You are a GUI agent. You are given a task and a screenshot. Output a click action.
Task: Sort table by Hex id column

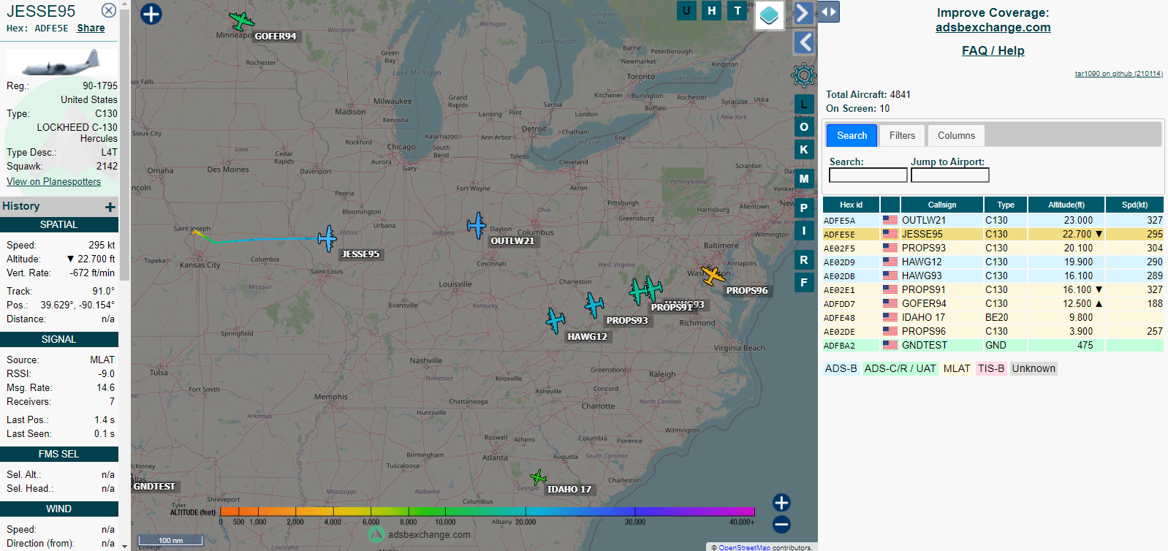[851, 205]
